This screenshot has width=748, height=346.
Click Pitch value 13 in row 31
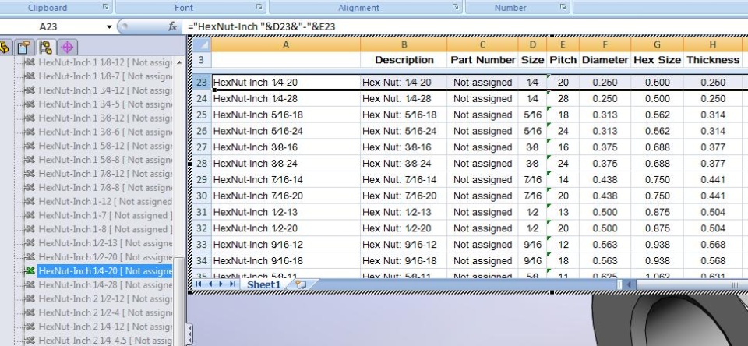[563, 212]
